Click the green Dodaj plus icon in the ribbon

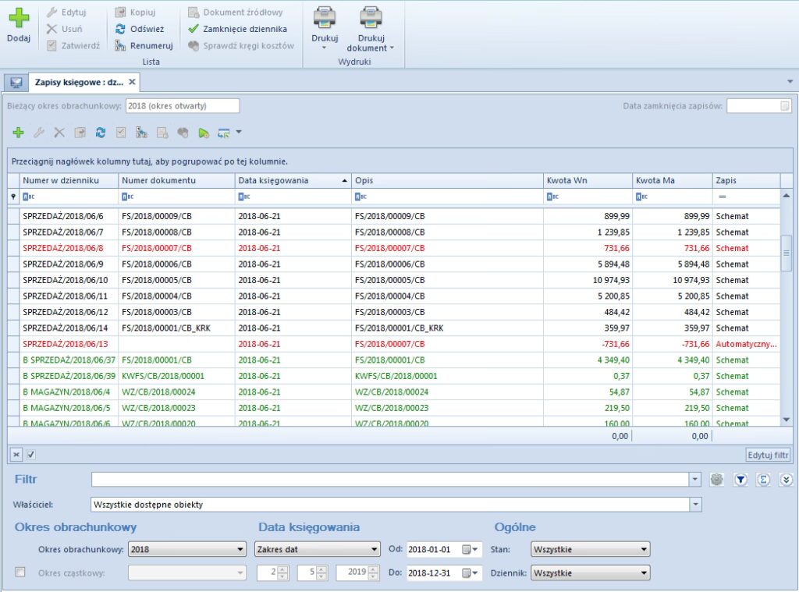tap(19, 18)
